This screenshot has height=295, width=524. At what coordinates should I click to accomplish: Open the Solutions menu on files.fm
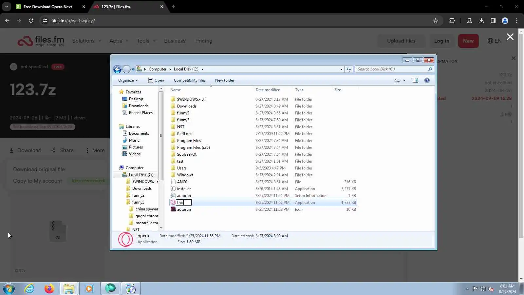tap(86, 41)
